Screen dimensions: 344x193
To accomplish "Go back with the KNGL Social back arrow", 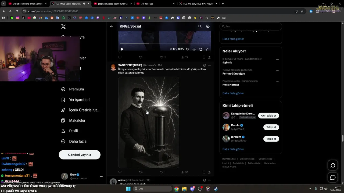I will [x=112, y=26].
